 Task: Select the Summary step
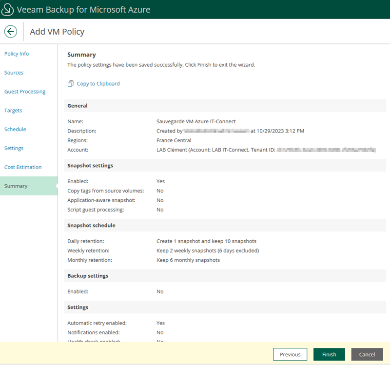[x=16, y=186]
